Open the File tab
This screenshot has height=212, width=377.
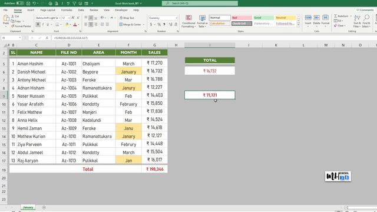coord(5,10)
